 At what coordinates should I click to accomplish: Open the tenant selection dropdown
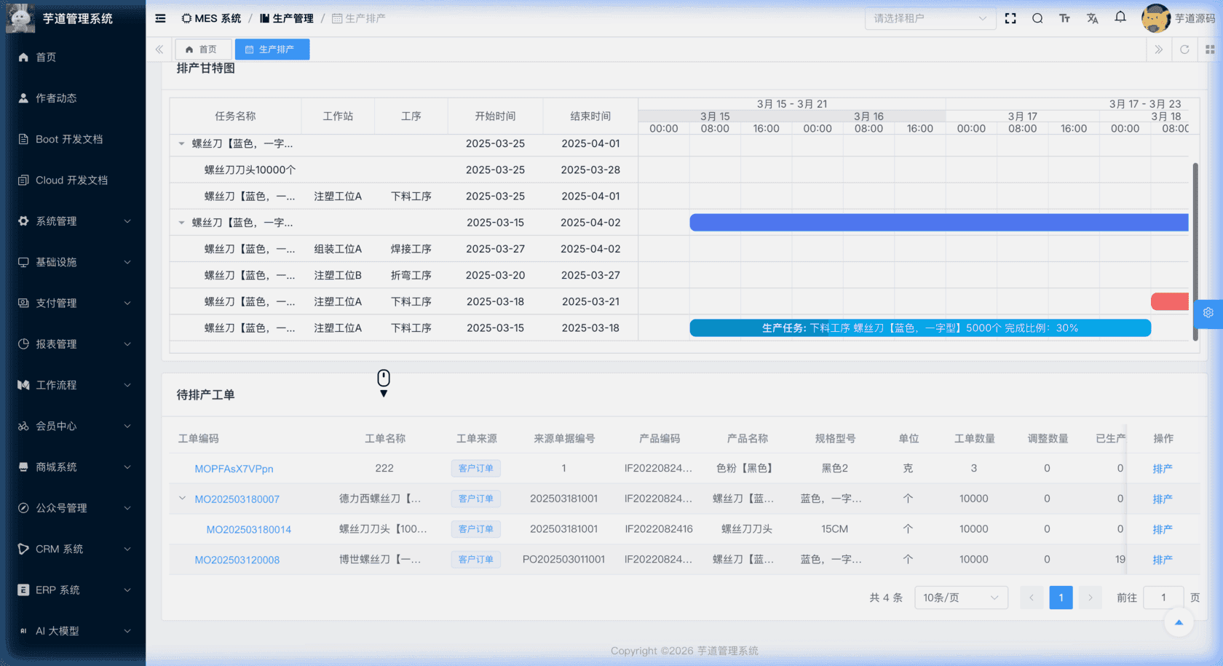[x=930, y=18]
